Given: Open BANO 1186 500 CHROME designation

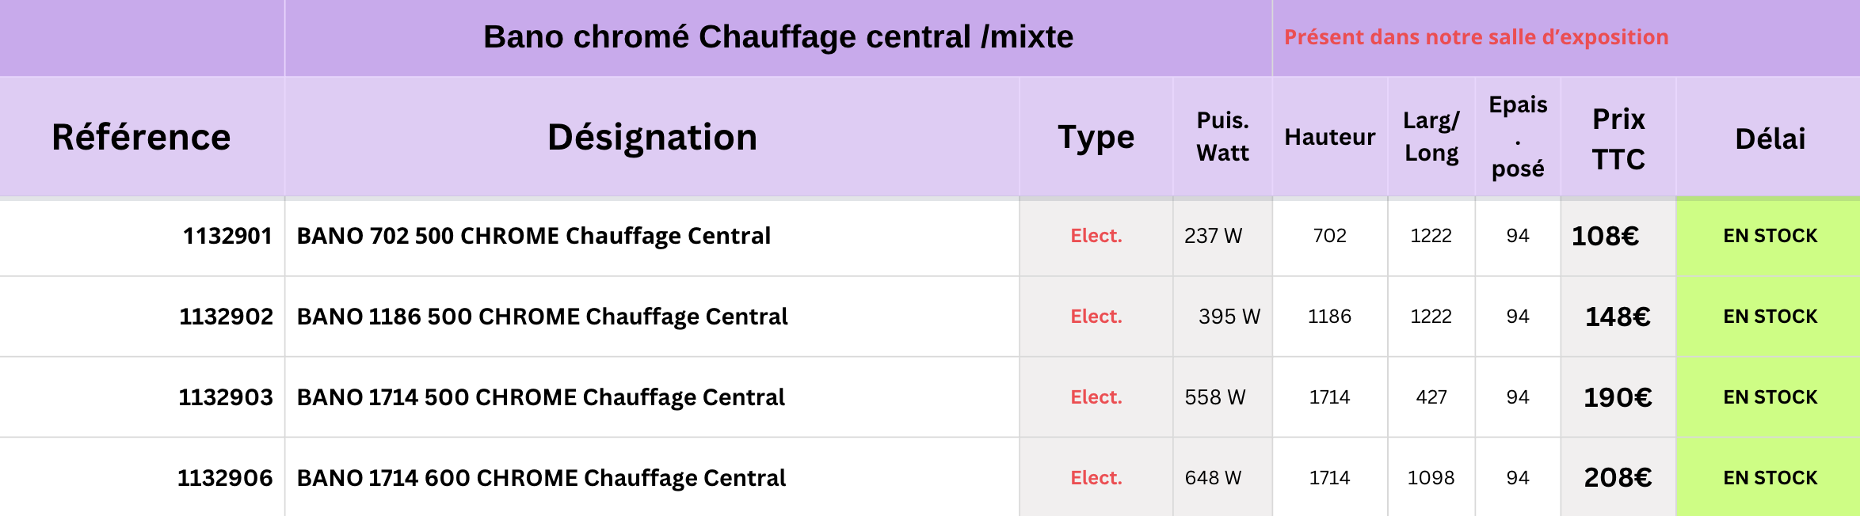Looking at the screenshot, I should [542, 317].
